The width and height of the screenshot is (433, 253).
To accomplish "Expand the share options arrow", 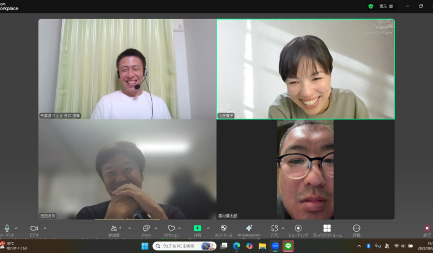I will point(208,228).
